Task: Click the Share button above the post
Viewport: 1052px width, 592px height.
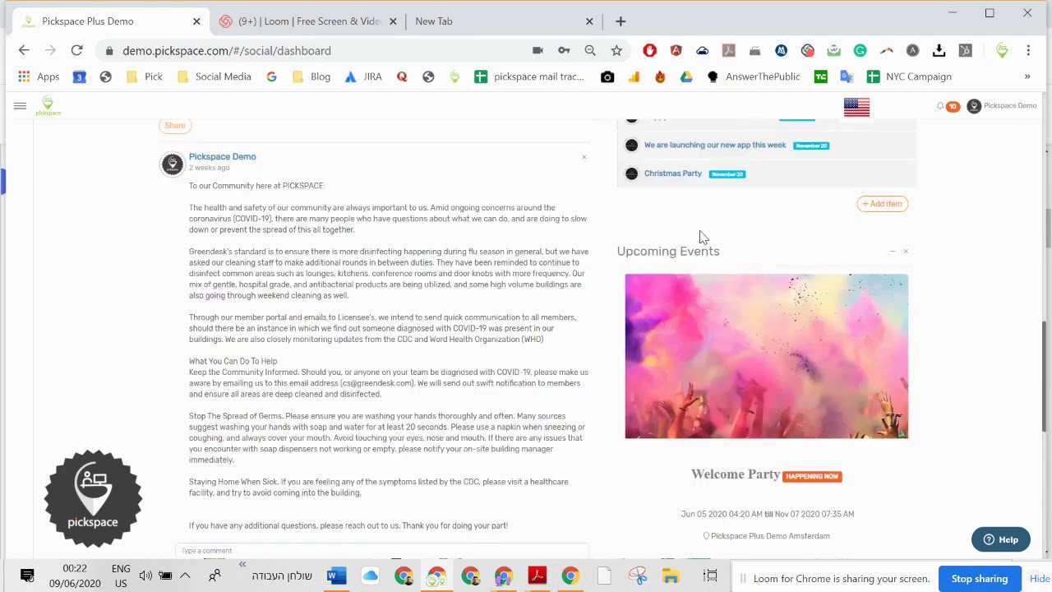Action: 175,125
